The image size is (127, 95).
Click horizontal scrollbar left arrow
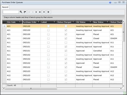tap(4, 89)
